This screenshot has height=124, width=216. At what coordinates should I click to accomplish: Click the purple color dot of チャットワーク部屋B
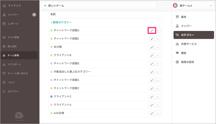pos(51,63)
